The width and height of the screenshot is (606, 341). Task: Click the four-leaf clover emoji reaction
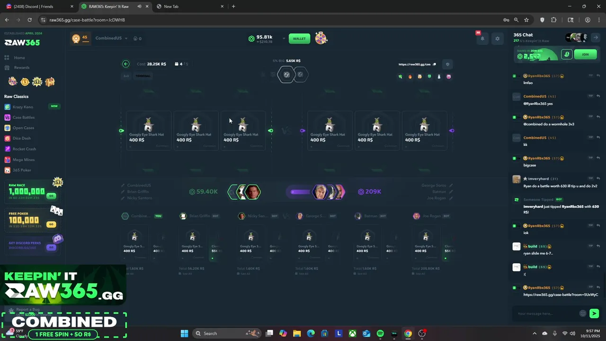click(x=429, y=77)
